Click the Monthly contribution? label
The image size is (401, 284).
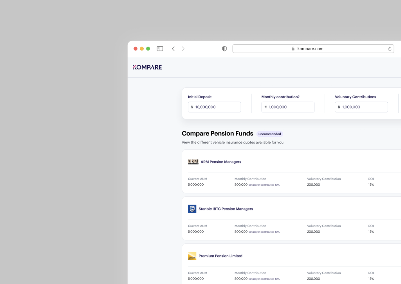(x=280, y=97)
